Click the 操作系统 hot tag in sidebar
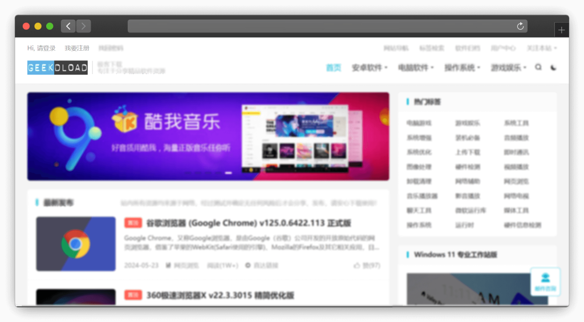The height and width of the screenshot is (322, 584). (419, 225)
